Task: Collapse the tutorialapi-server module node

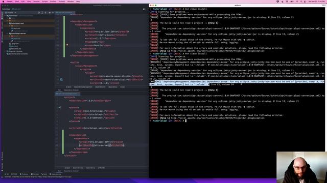Action: [x=7, y=34]
